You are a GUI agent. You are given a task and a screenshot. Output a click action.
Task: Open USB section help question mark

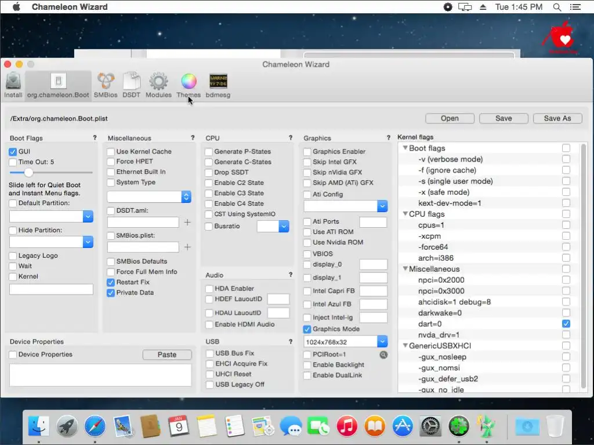291,341
